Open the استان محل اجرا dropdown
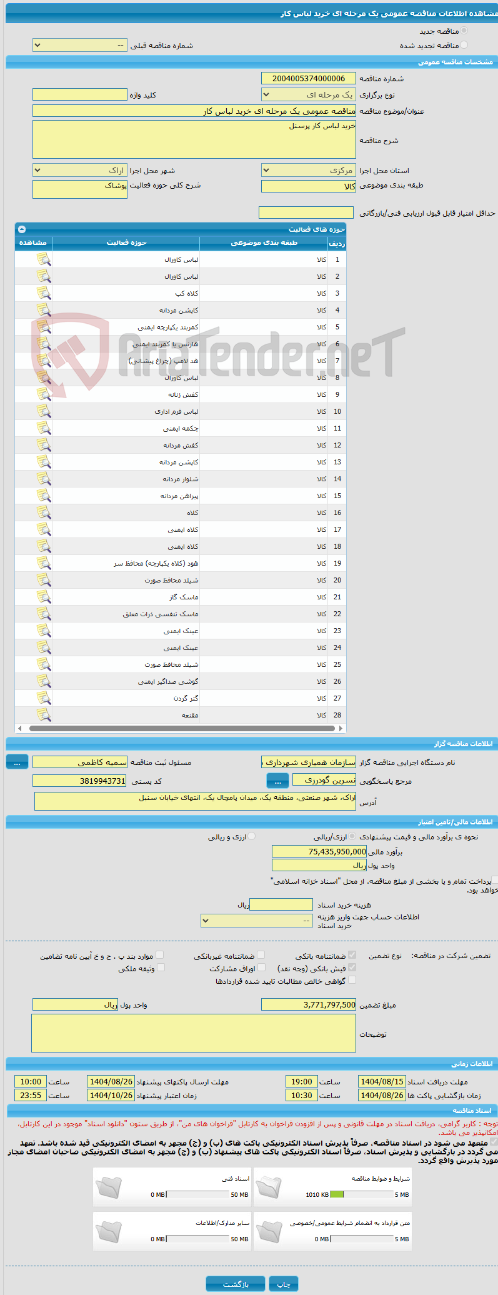 pos(309,171)
